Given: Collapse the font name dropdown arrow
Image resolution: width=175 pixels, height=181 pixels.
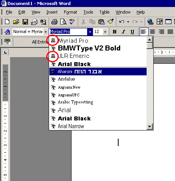Looking at the screenshot, I should pos(90,32).
